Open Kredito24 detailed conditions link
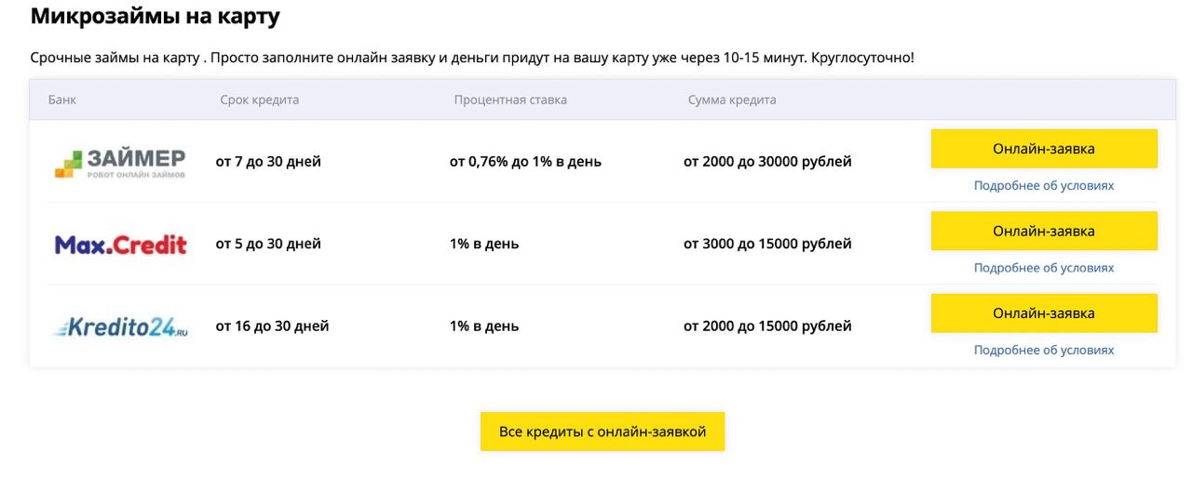 tap(1044, 350)
